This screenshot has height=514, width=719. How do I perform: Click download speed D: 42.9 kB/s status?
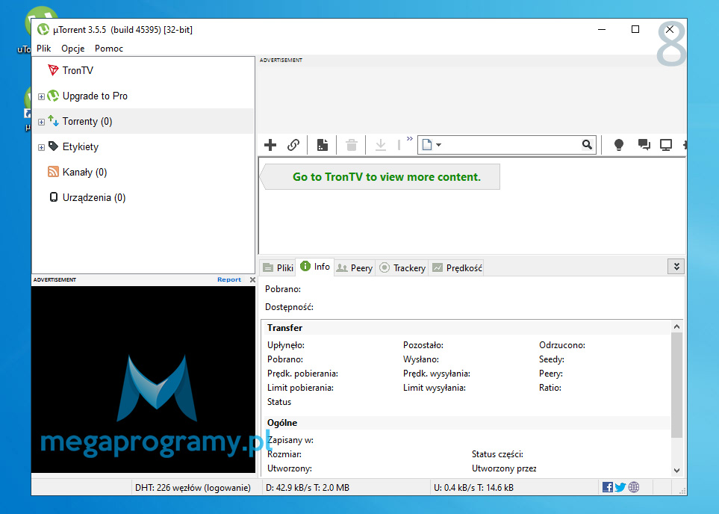pyautogui.click(x=307, y=488)
